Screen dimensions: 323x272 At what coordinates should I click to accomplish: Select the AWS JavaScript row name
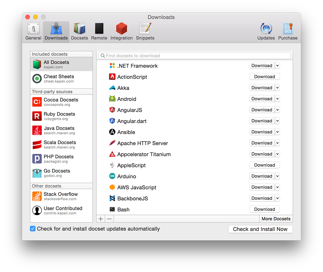point(137,187)
